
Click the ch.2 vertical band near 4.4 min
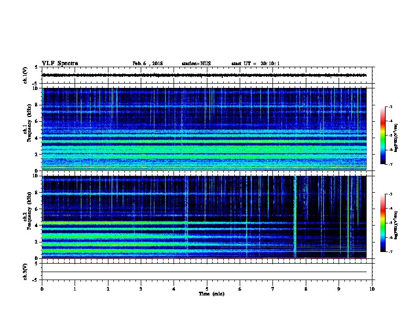point(186,217)
